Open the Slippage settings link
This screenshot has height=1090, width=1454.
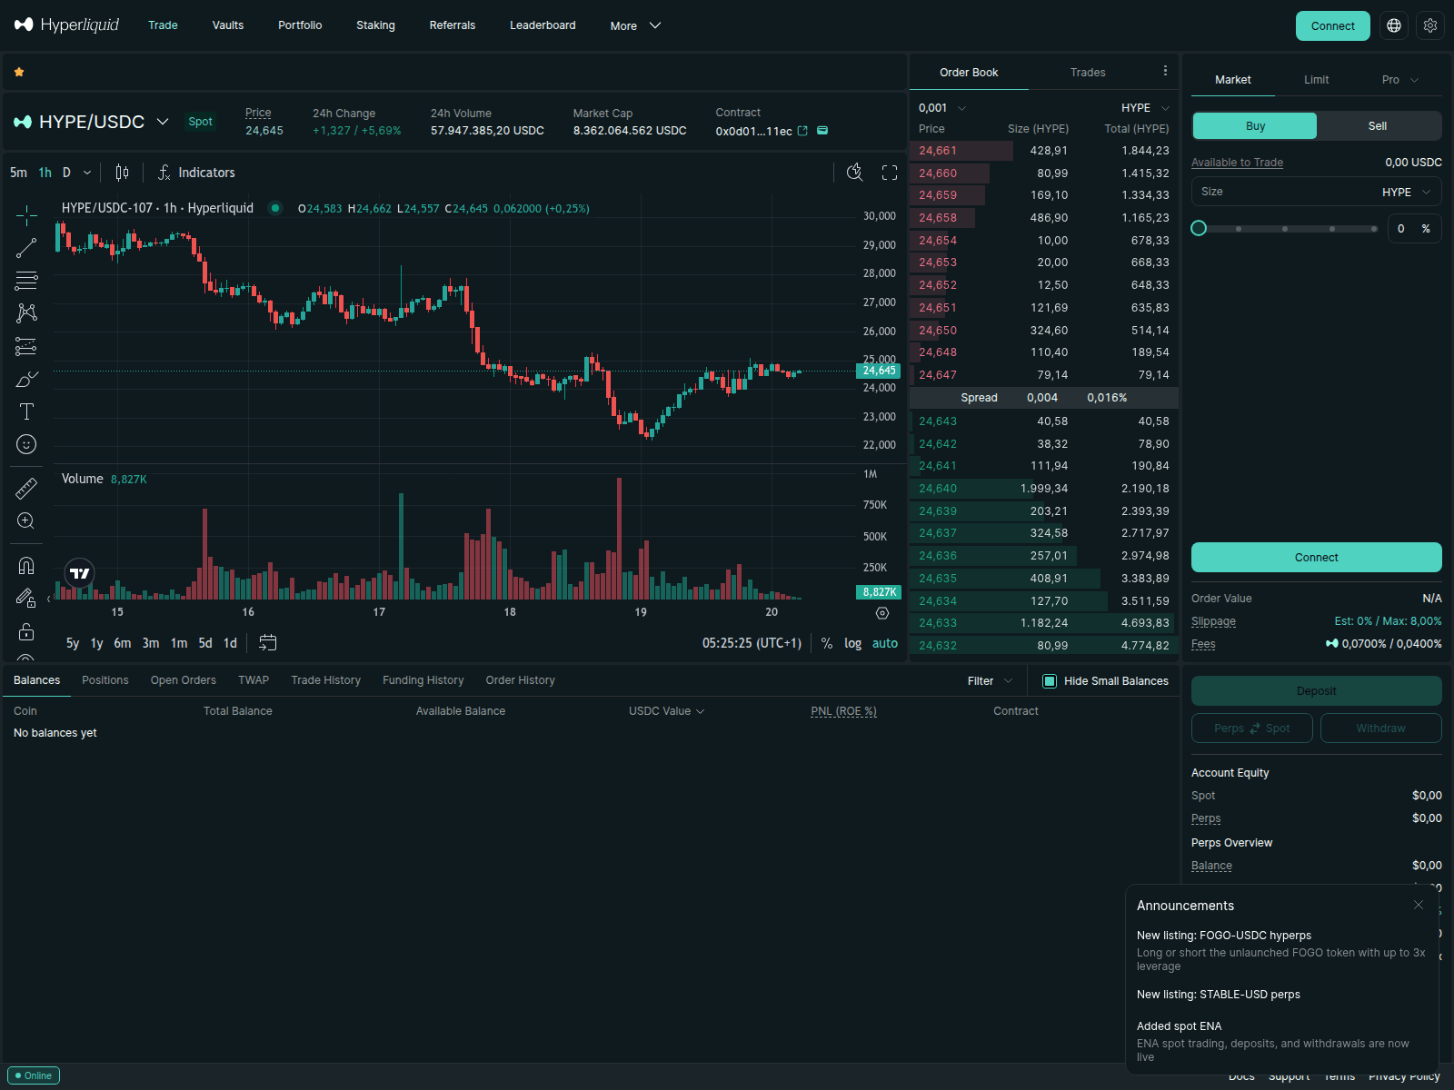tap(1213, 621)
